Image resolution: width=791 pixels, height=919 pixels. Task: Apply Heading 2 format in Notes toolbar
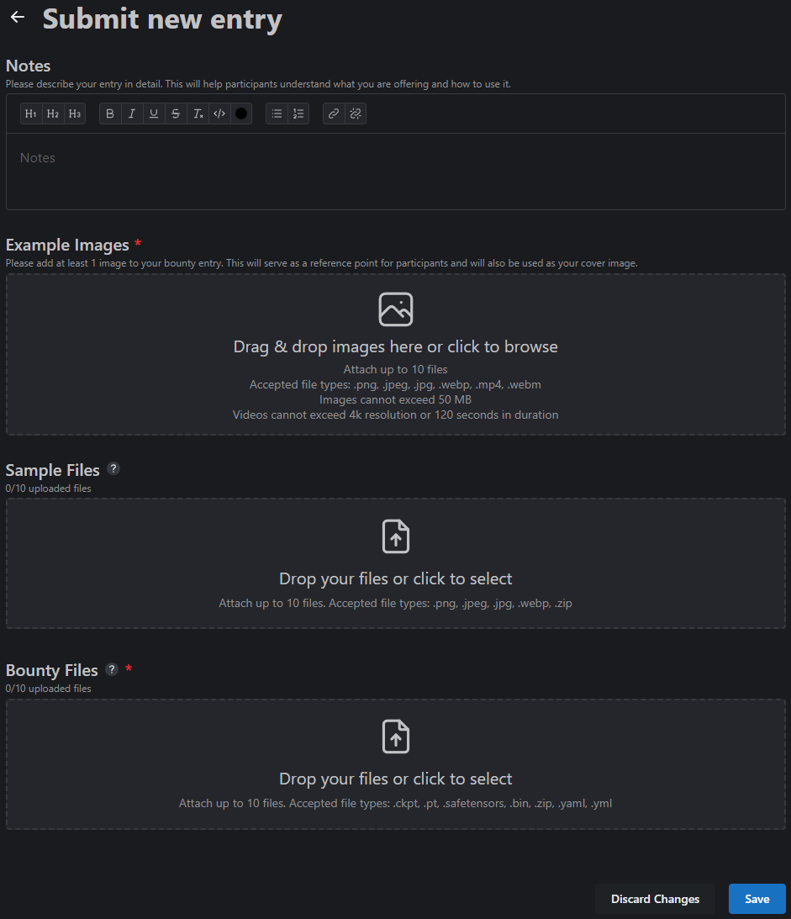(53, 114)
